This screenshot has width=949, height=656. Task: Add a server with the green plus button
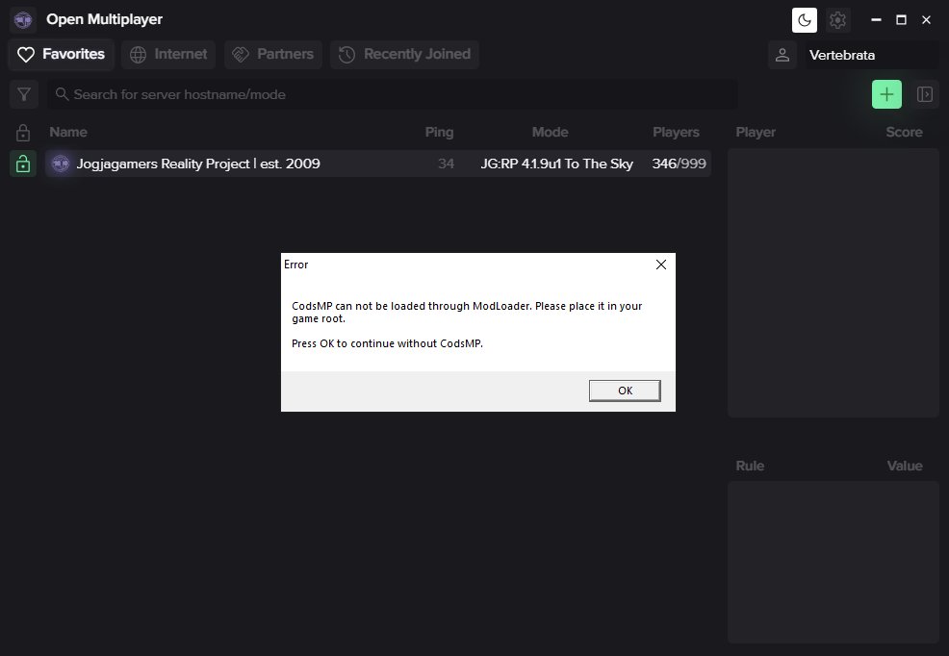(886, 94)
